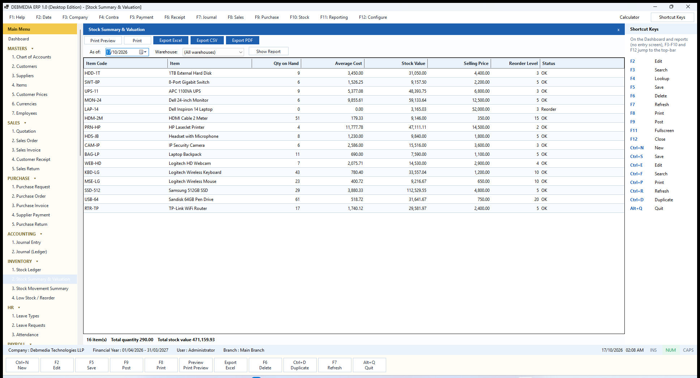
Task: Collapse the PURCHASE section arrow
Action: (35, 179)
